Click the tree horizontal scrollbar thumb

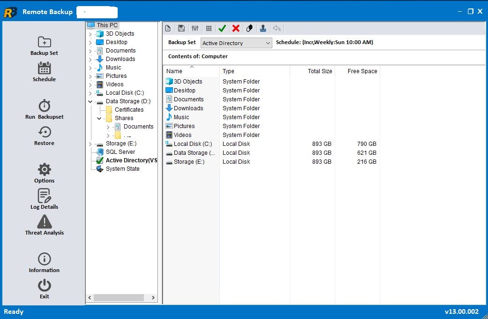click(x=119, y=297)
